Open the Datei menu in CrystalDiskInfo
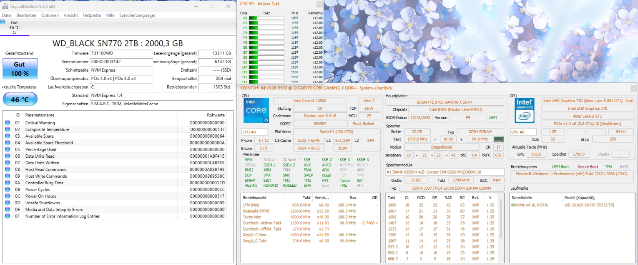Image resolution: width=638 pixels, height=265 pixels. tap(7, 15)
